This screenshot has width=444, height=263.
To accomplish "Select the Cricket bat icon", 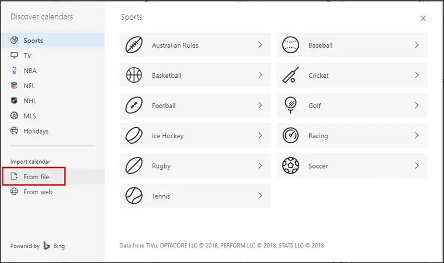I will click(x=291, y=75).
